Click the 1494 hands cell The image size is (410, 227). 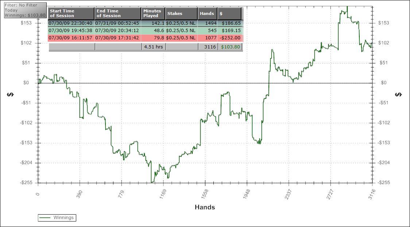(x=208, y=23)
